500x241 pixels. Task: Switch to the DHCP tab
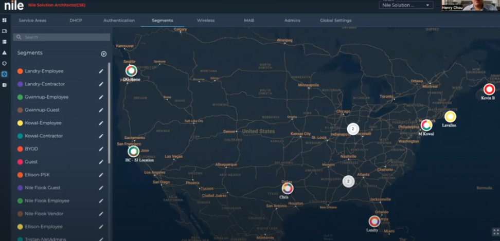(x=76, y=21)
